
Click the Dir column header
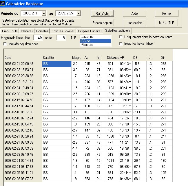(x=163, y=58)
